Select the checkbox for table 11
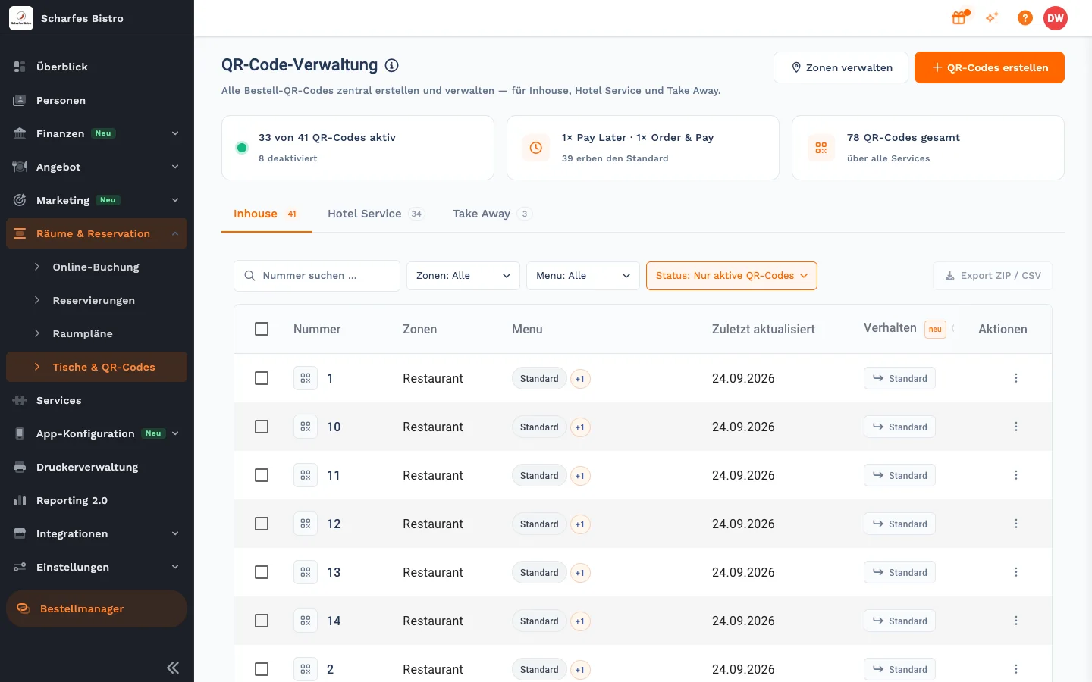This screenshot has width=1092, height=682. click(x=262, y=475)
